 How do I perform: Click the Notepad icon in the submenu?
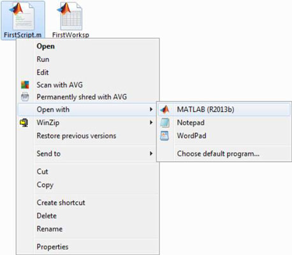[x=165, y=123]
